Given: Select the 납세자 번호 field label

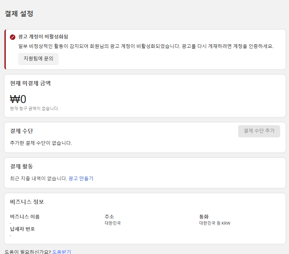Looking at the screenshot, I should [22, 229].
